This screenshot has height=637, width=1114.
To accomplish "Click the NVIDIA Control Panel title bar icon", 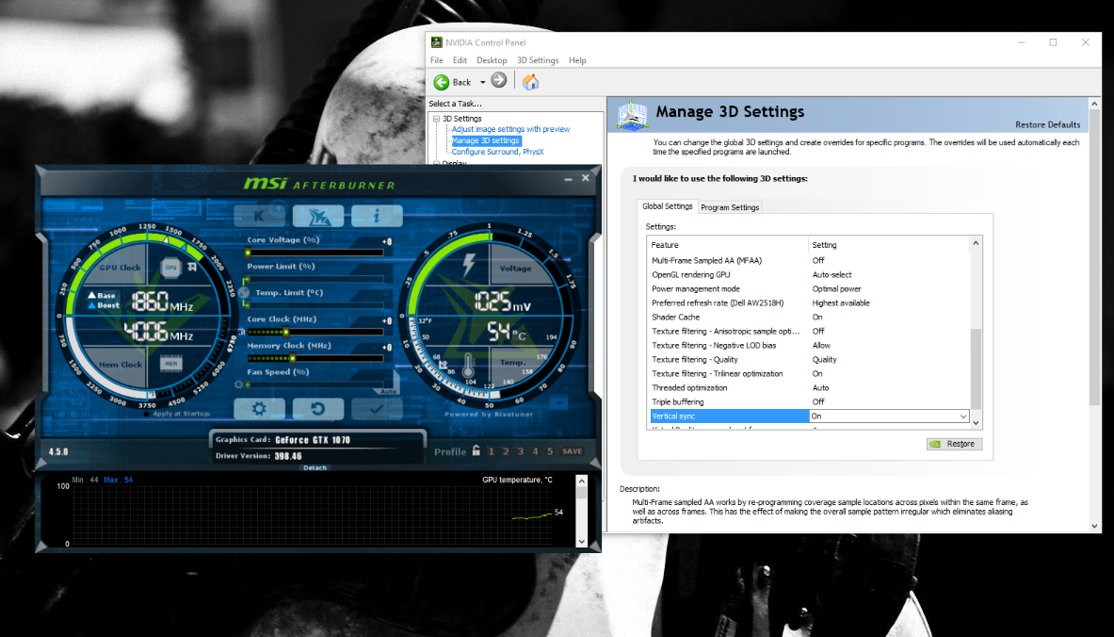I will [x=436, y=42].
